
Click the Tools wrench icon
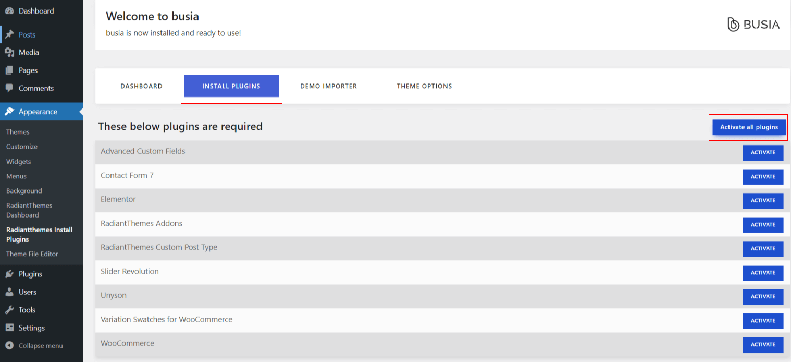click(x=9, y=310)
